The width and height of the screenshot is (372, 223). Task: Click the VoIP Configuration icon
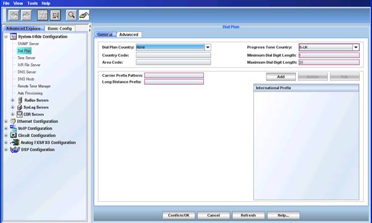point(14,128)
